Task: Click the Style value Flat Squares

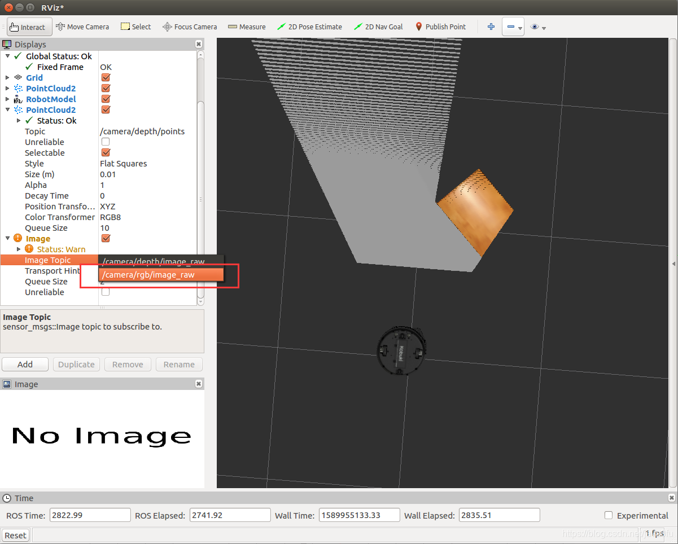Action: (123, 163)
